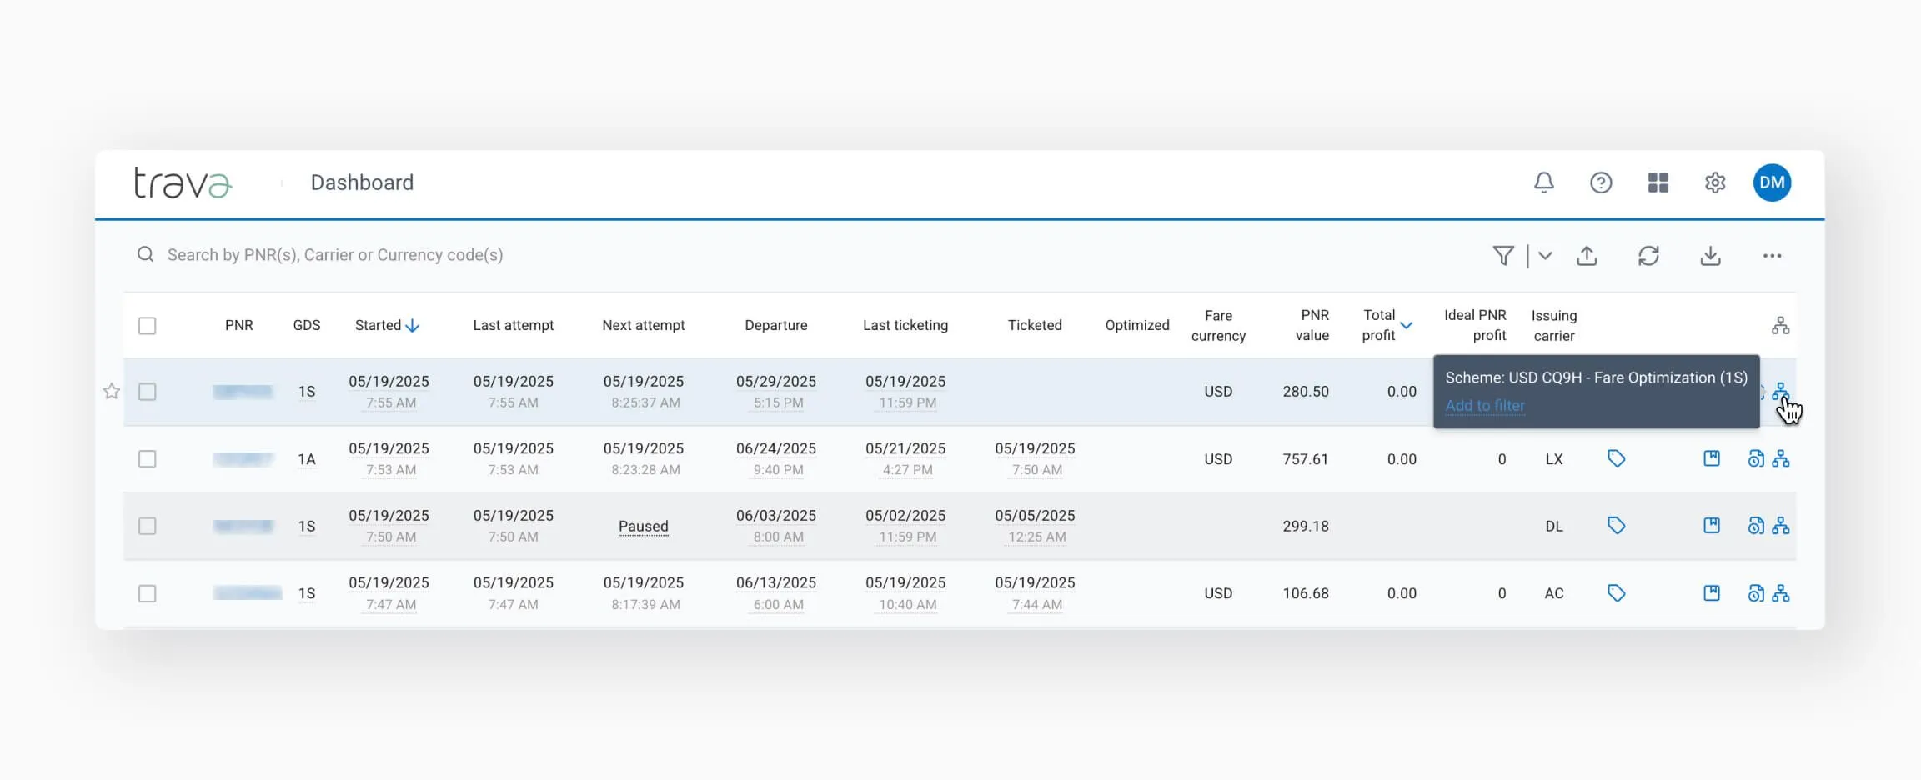Refresh the dashboard table

(1648, 256)
